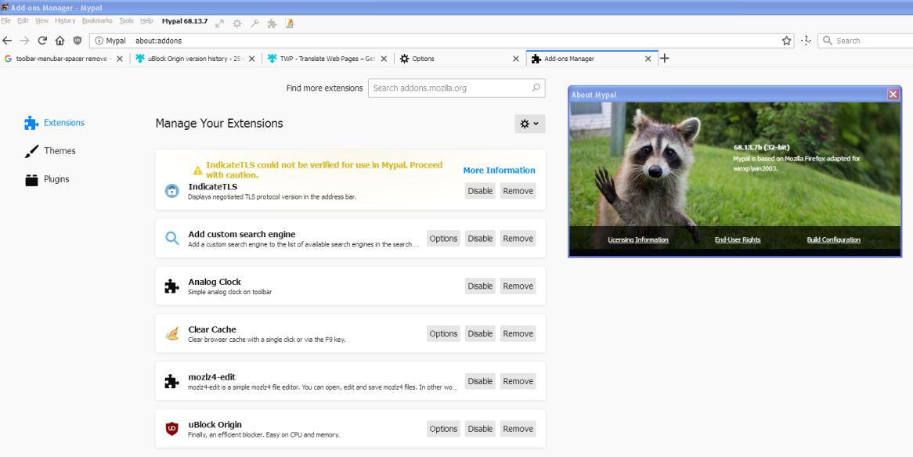Open End-User Rights in About Mypal

click(738, 240)
